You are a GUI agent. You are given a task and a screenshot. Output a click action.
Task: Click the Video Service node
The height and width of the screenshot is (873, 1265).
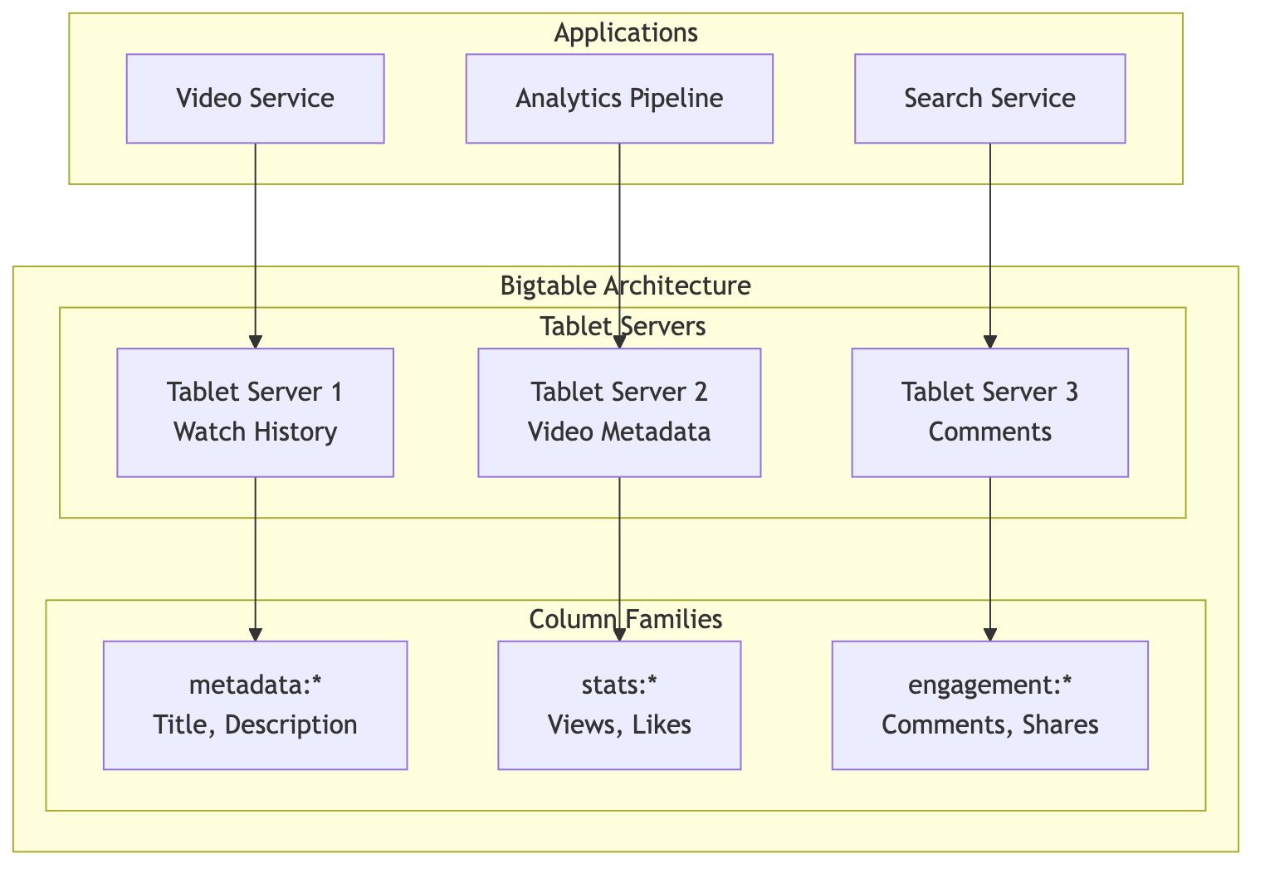[255, 99]
